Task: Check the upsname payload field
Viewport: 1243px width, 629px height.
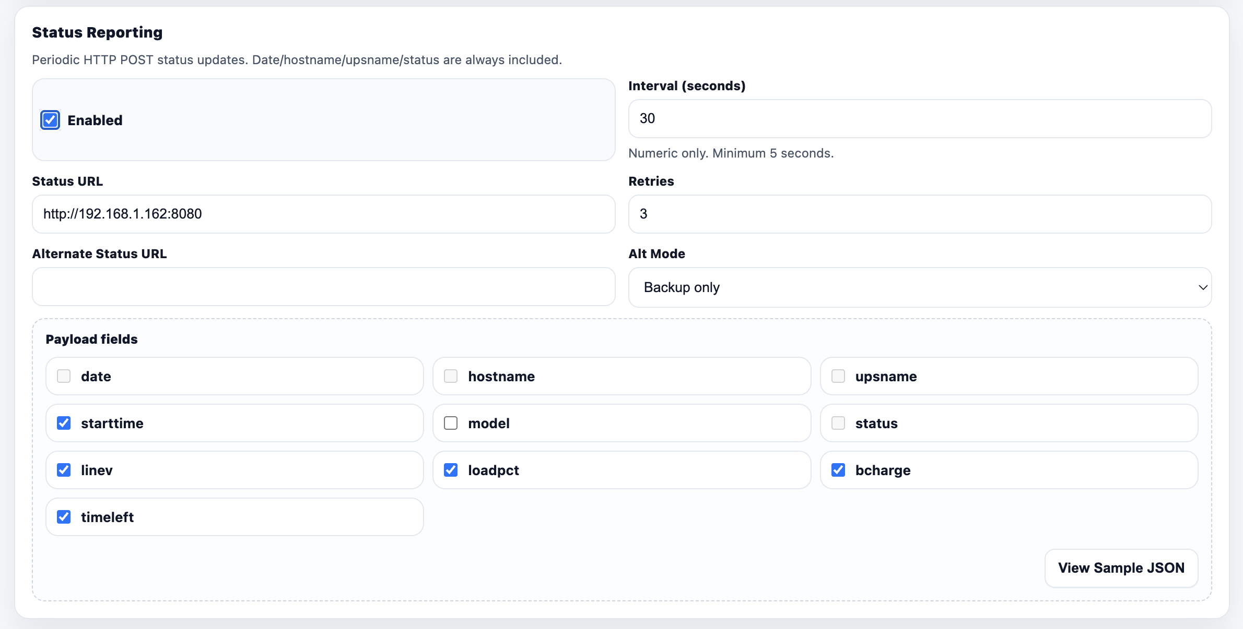Action: (x=838, y=376)
